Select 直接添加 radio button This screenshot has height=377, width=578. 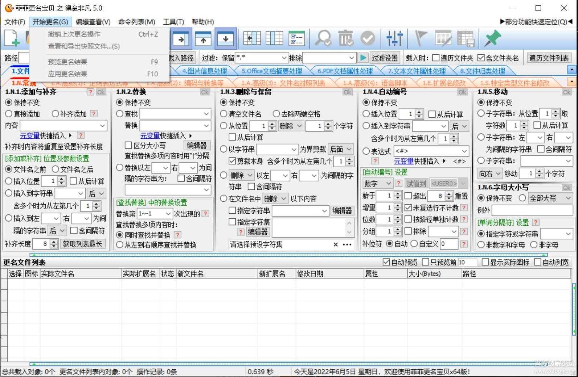click(9, 114)
